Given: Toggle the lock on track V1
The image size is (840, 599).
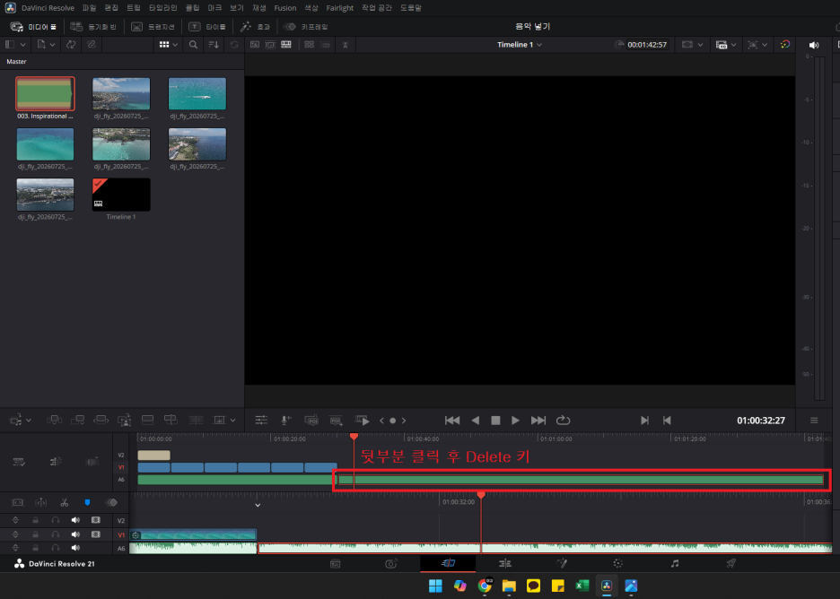Looking at the screenshot, I should 35,534.
